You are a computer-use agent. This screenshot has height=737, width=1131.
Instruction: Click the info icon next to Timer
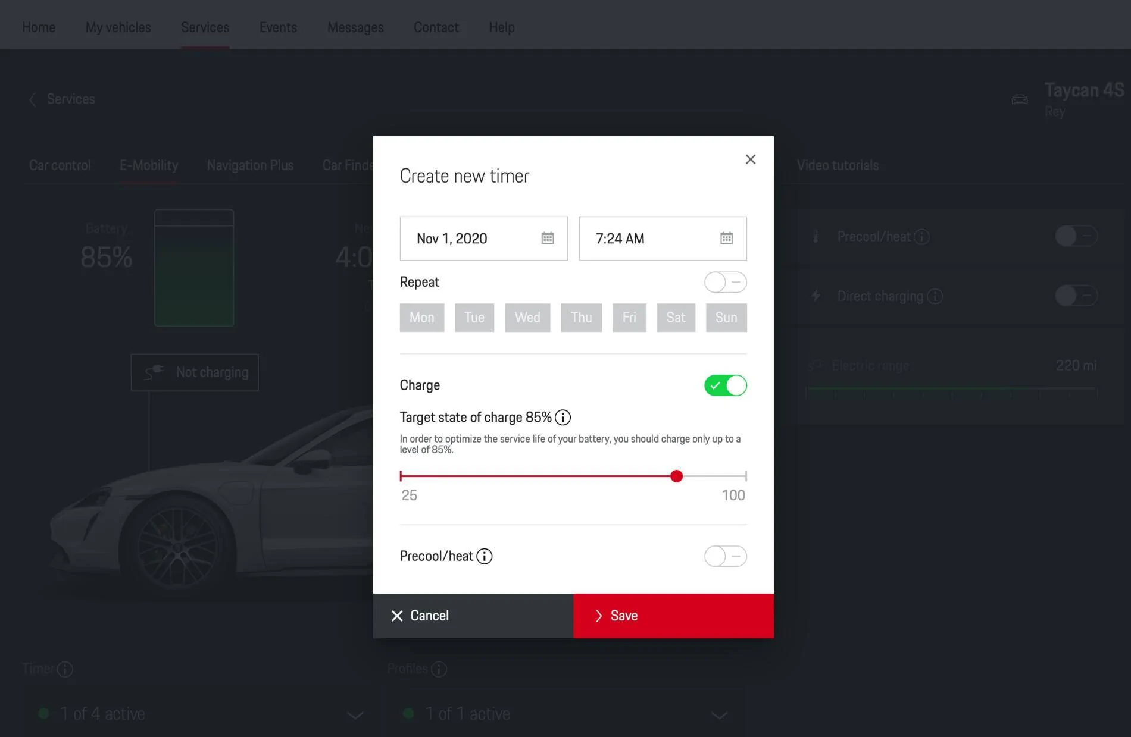(65, 669)
